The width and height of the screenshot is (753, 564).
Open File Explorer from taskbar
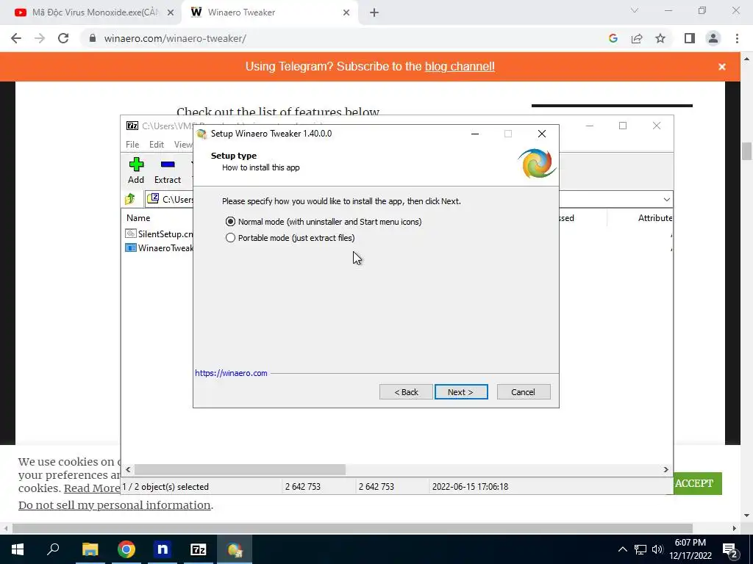(x=90, y=549)
